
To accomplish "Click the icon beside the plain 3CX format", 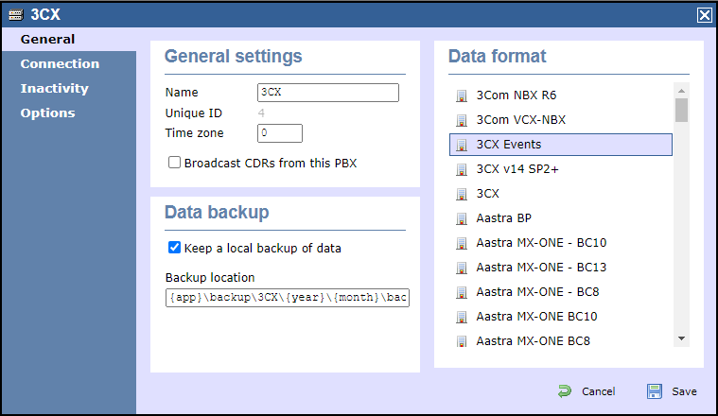I will coord(462,194).
